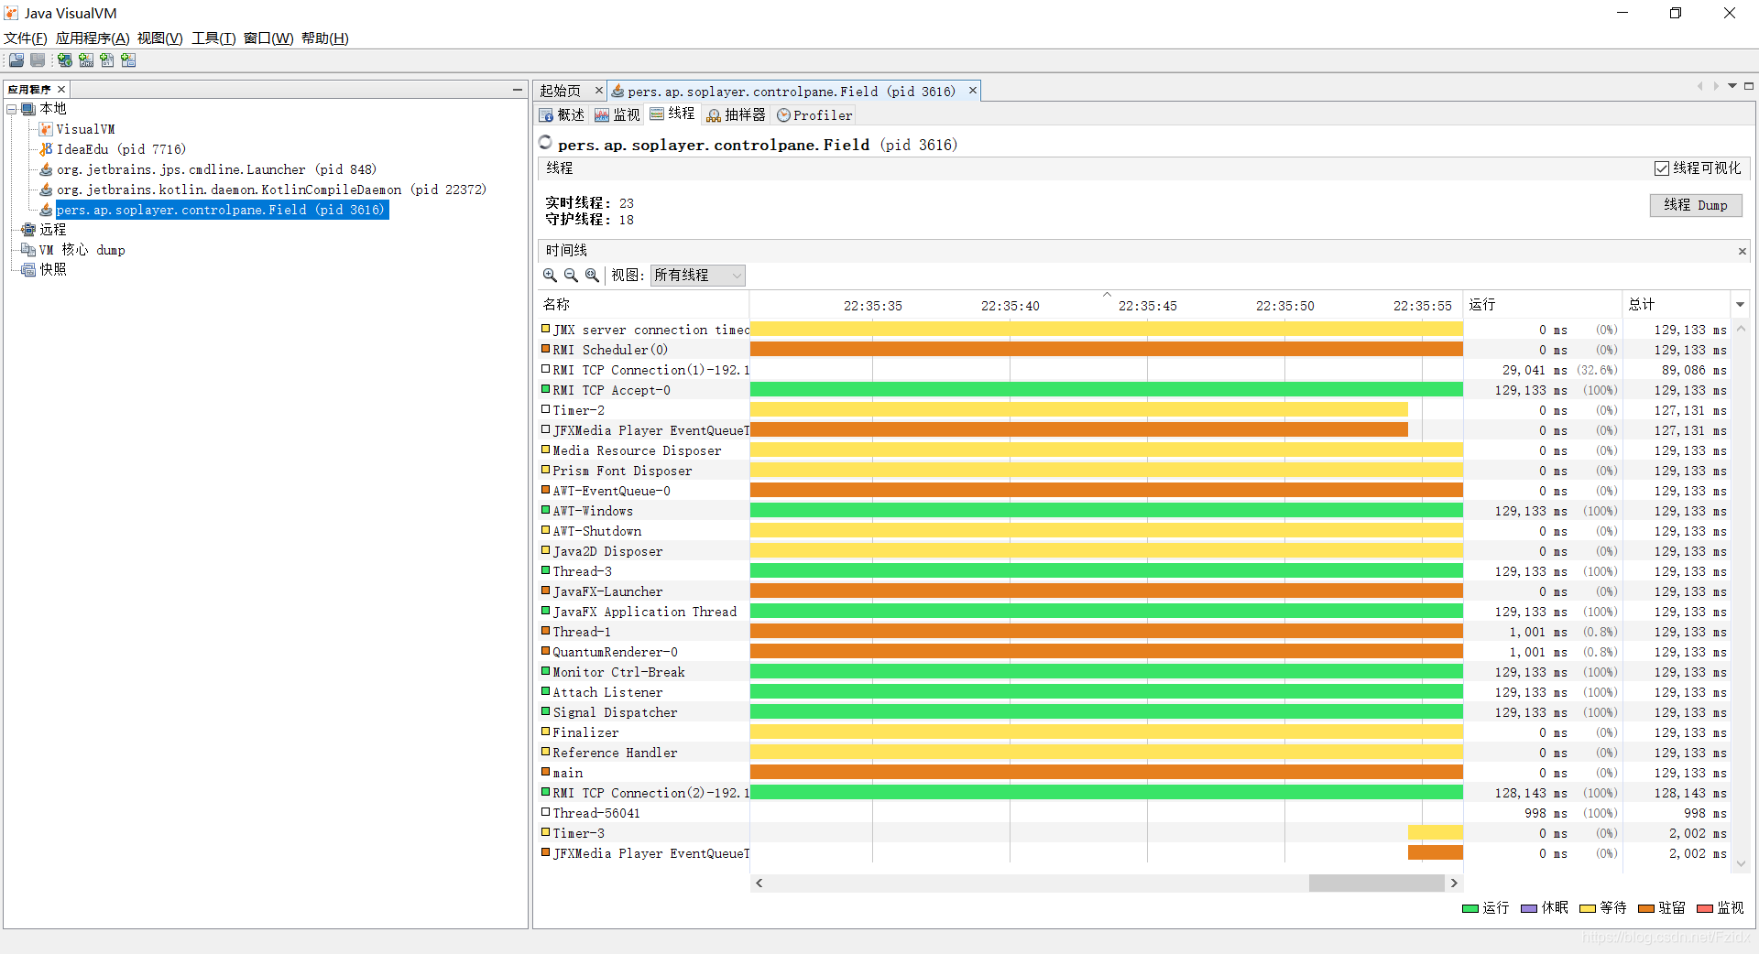Click the Add Remote Host toolbar icon
1759x954 pixels.
[65, 60]
